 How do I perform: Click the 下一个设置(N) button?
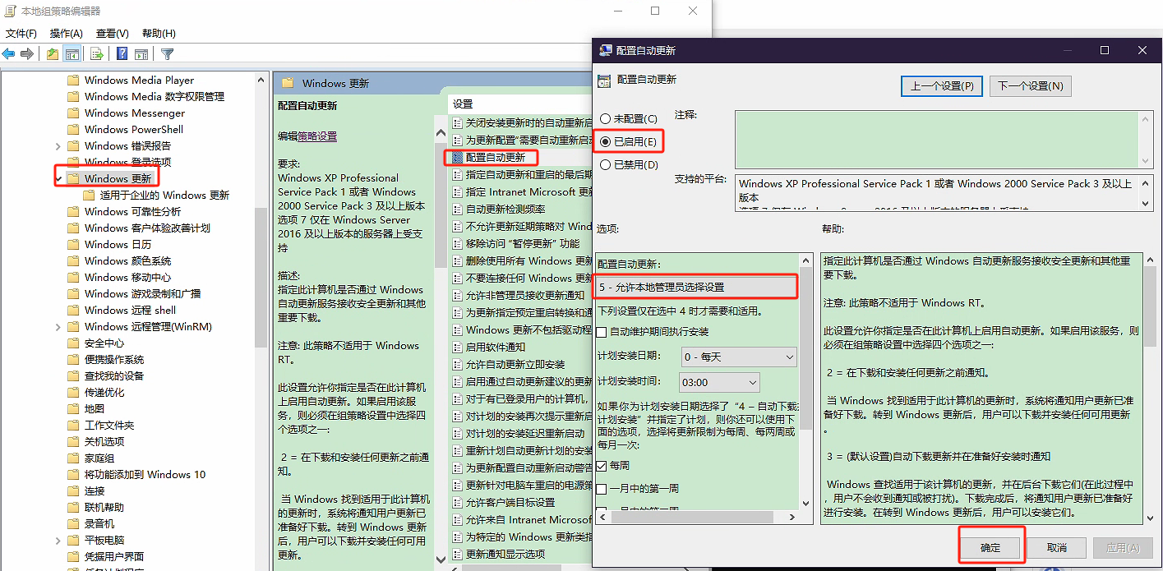pyautogui.click(x=1030, y=85)
